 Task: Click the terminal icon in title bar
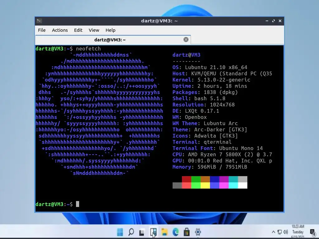[39, 21]
